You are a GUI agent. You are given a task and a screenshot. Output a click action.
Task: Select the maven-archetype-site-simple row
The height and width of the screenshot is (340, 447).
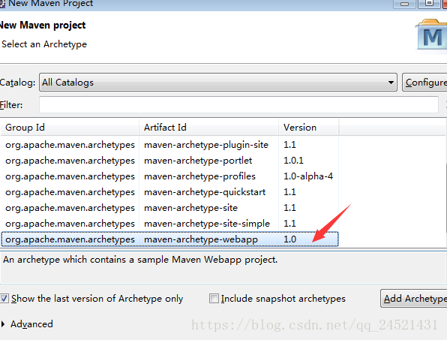point(169,224)
